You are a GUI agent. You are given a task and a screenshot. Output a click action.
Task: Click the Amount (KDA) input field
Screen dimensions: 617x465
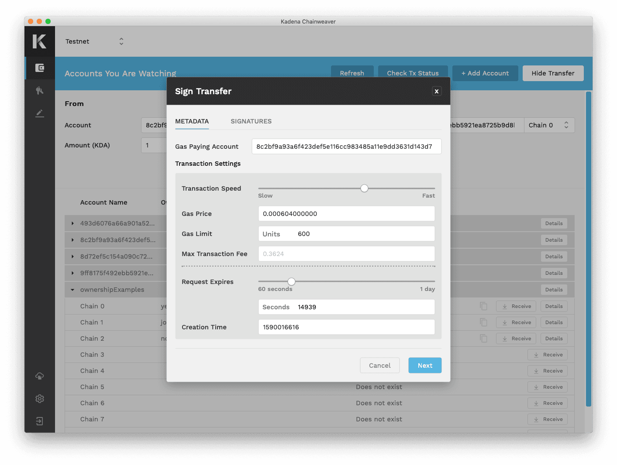(154, 145)
